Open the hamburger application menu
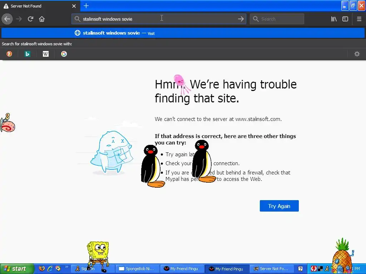366x274 pixels. click(359, 19)
